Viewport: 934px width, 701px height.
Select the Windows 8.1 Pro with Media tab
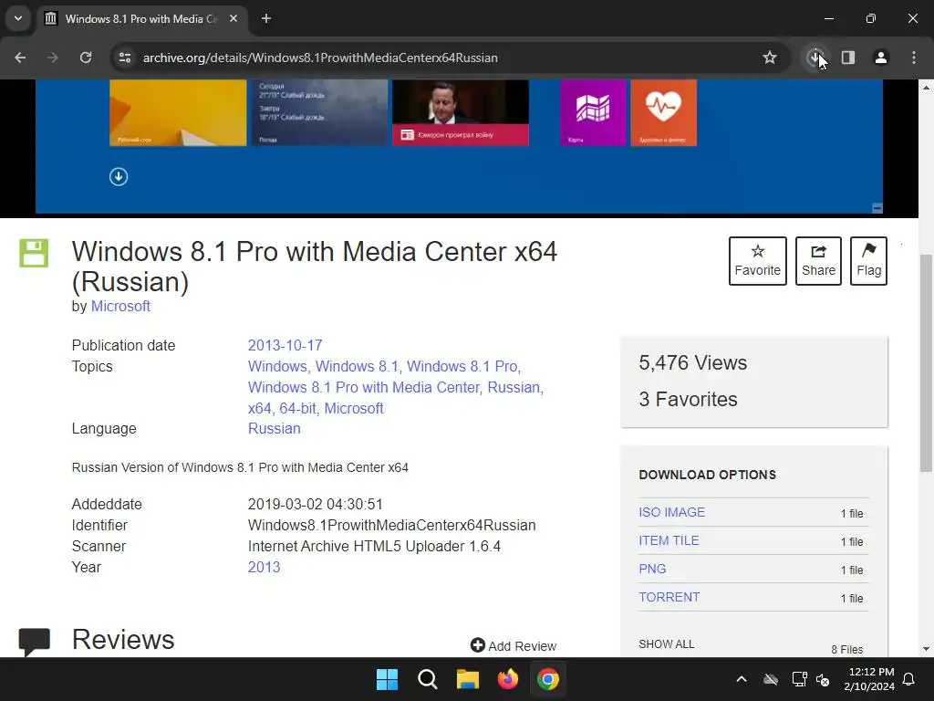click(141, 18)
